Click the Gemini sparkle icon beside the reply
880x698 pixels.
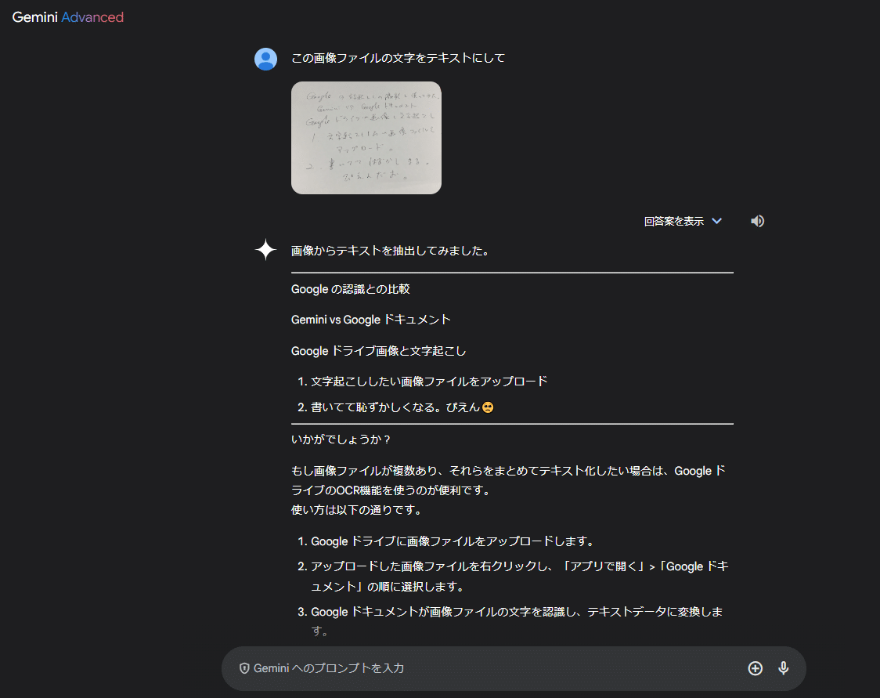point(266,251)
